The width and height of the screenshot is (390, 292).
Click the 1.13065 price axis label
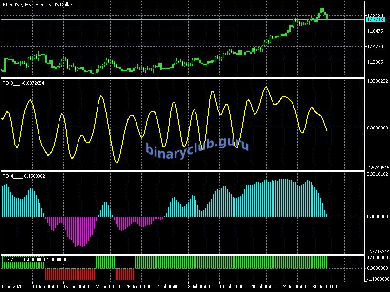click(375, 62)
